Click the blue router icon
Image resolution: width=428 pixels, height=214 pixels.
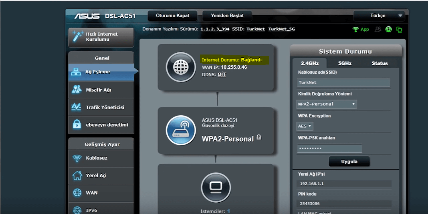[x=181, y=130]
